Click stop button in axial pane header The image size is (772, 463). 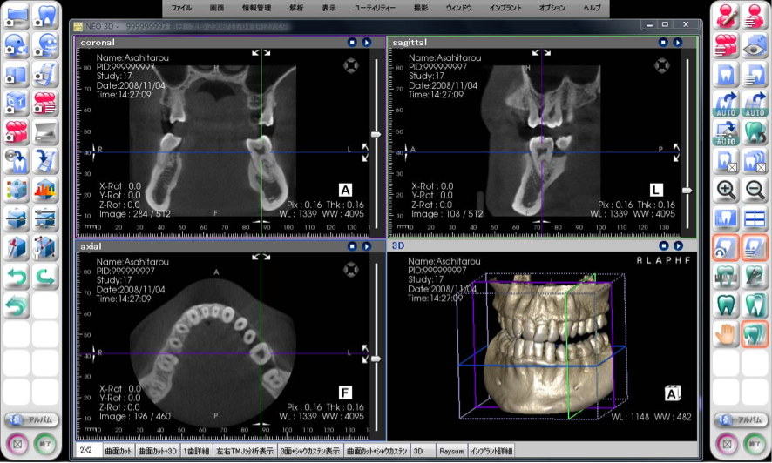(351, 246)
